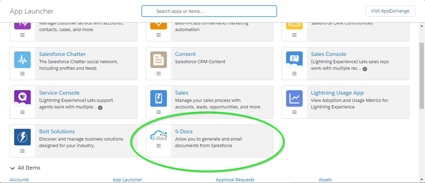425x183 pixels.
Task: Open the Service Console title link
Action: pyautogui.click(x=59, y=93)
